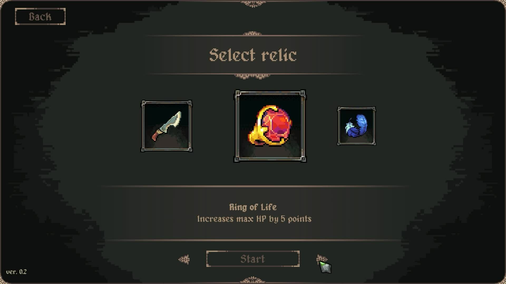Pick the blue feather relic
The width and height of the screenshot is (506, 284).
point(357,126)
